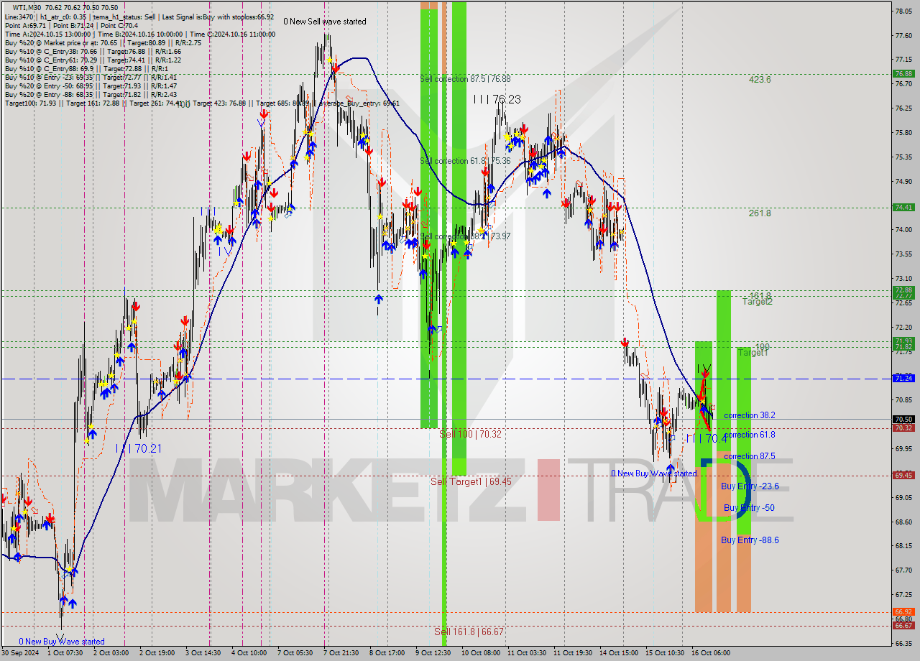Screen dimensions: 920x661
Task: Click the 'correction 61.8' blue label
Action: [x=750, y=435]
